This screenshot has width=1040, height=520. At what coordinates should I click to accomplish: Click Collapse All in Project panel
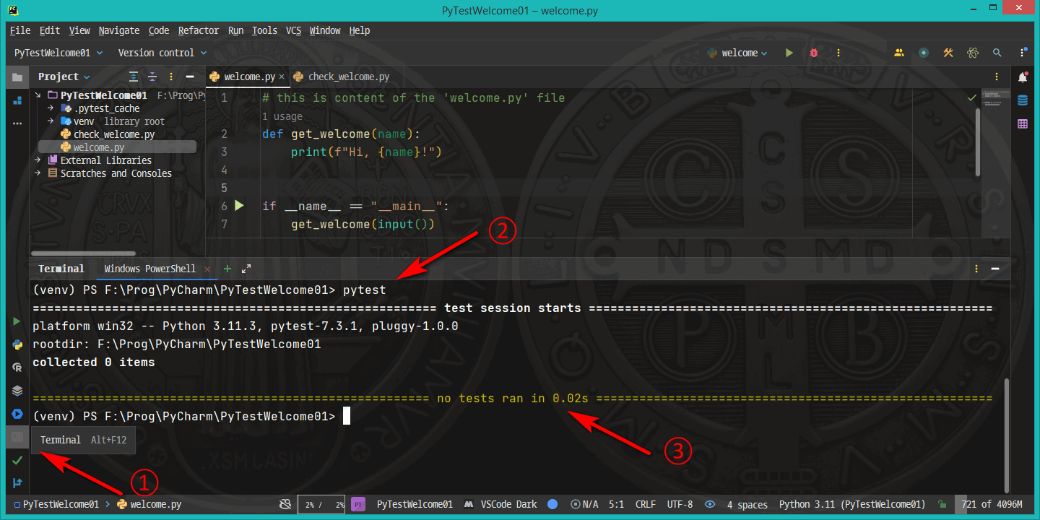pos(152,77)
